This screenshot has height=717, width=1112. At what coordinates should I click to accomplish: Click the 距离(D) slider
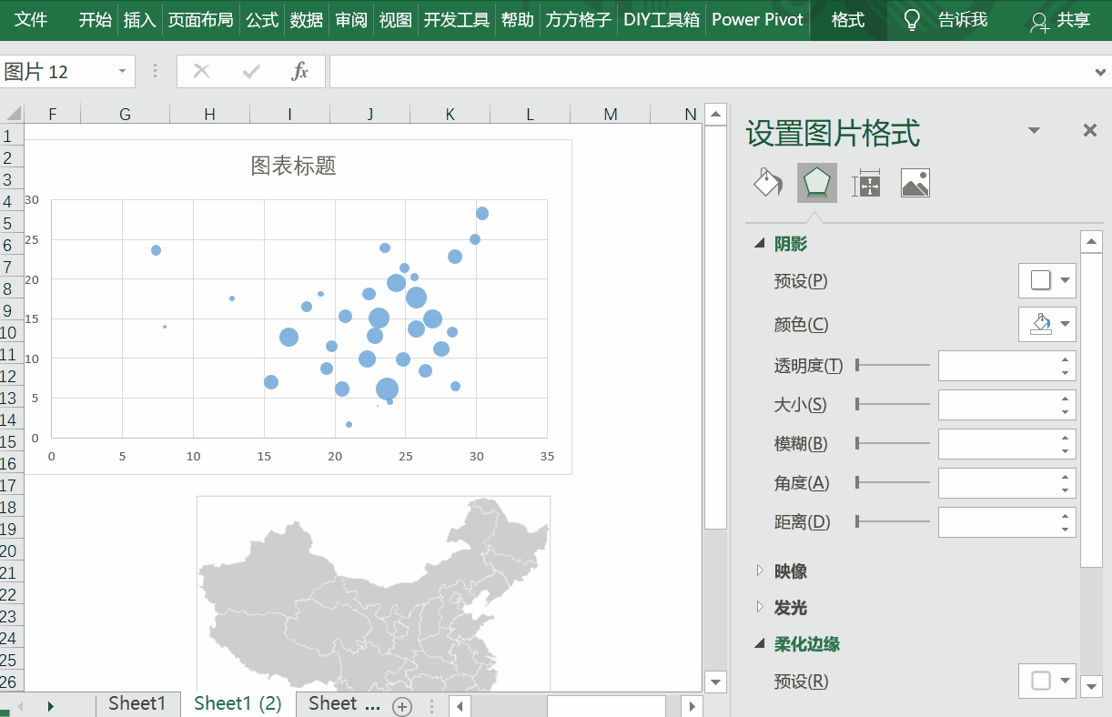(x=893, y=522)
